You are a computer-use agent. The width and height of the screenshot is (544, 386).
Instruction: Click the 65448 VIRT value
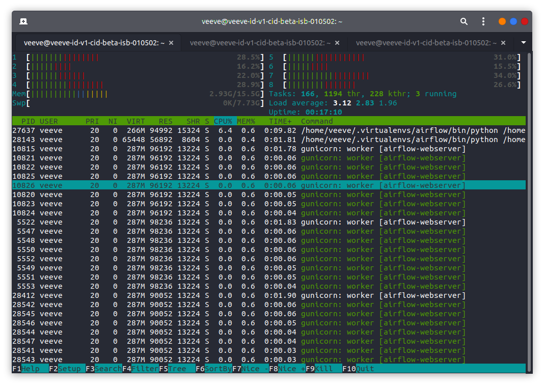[x=133, y=140]
